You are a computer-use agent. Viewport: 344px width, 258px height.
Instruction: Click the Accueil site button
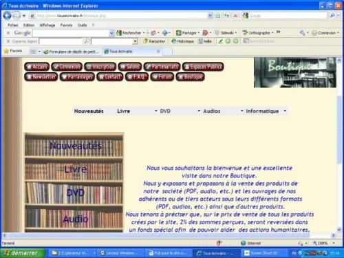37,67
